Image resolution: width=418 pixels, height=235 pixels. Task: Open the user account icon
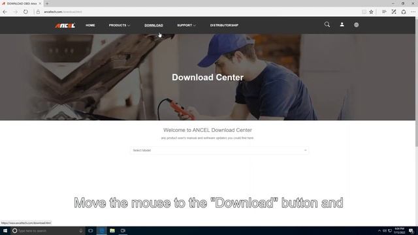coord(342,25)
